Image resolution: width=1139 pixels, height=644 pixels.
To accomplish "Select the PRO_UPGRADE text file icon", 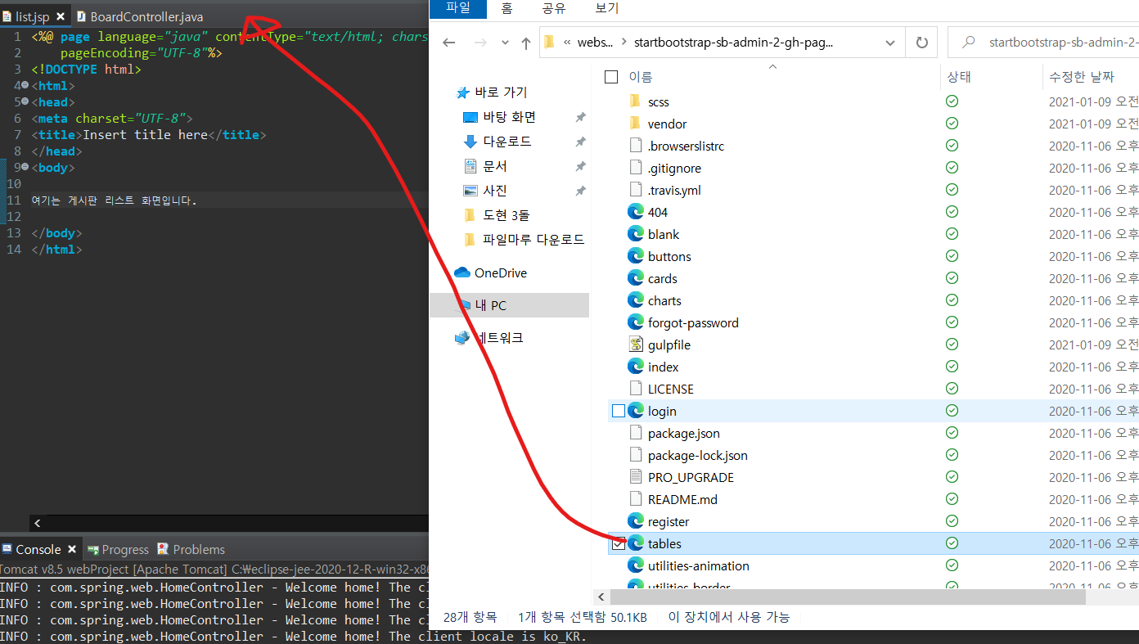I will (x=635, y=477).
